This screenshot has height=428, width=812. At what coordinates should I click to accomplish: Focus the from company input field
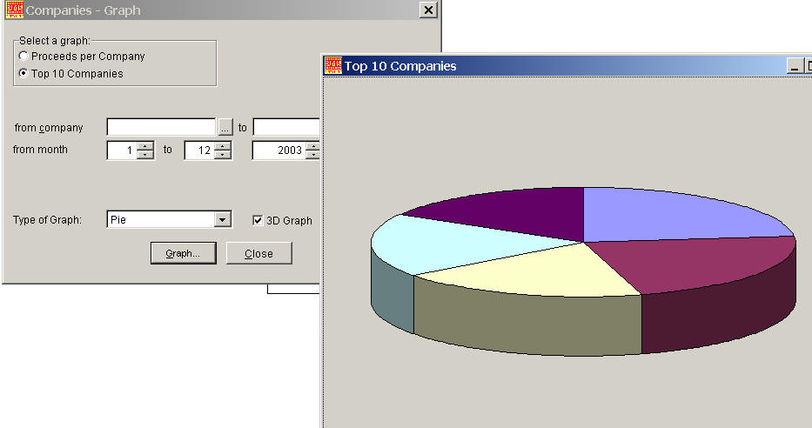pos(161,127)
